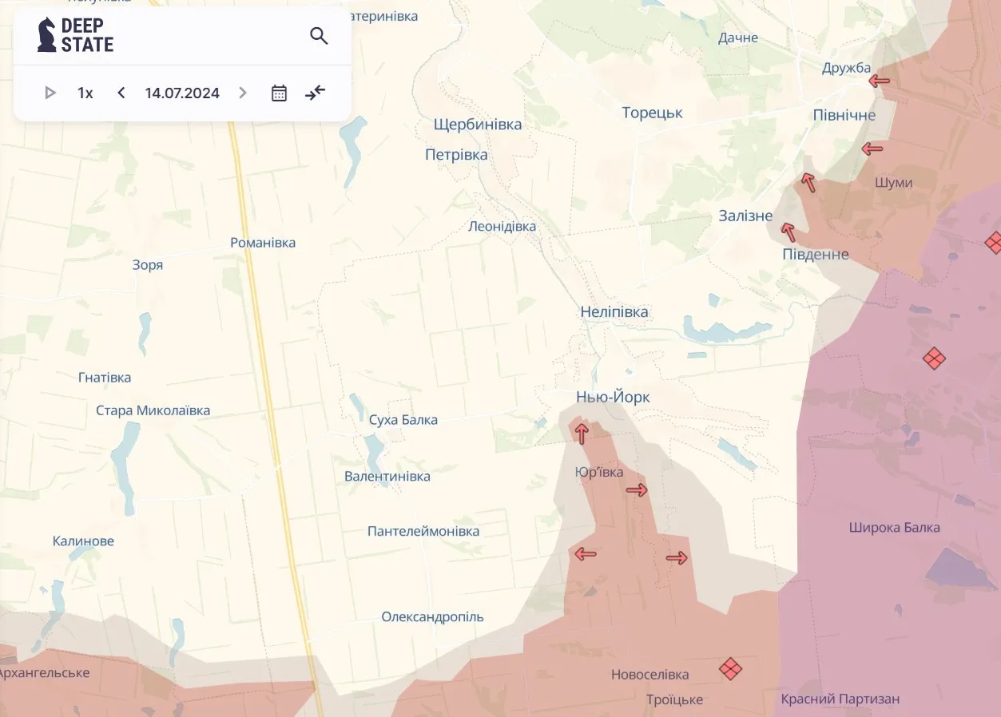Click the attack arrow near Дружба

(880, 81)
